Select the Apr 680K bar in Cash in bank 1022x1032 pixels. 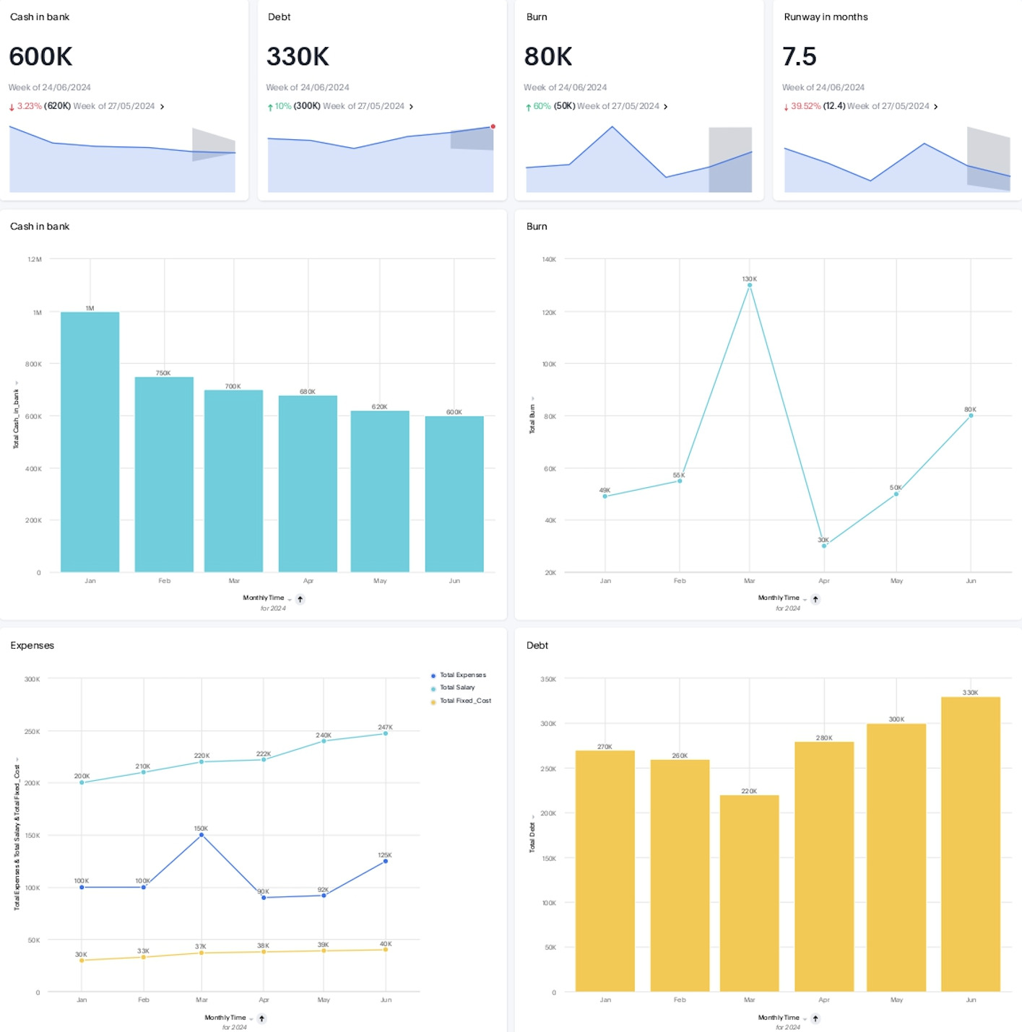308,484
